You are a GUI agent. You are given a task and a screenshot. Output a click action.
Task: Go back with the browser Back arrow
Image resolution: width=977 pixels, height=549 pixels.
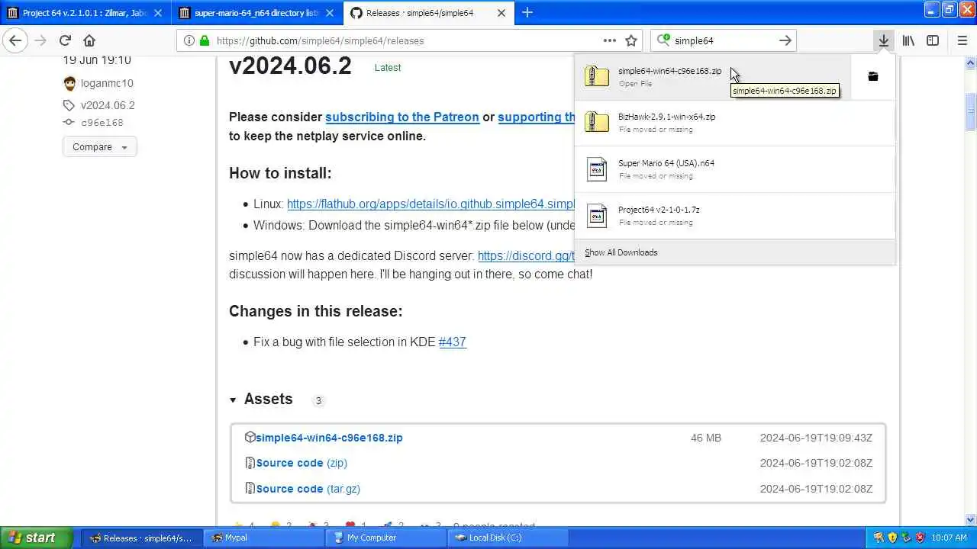(x=15, y=40)
